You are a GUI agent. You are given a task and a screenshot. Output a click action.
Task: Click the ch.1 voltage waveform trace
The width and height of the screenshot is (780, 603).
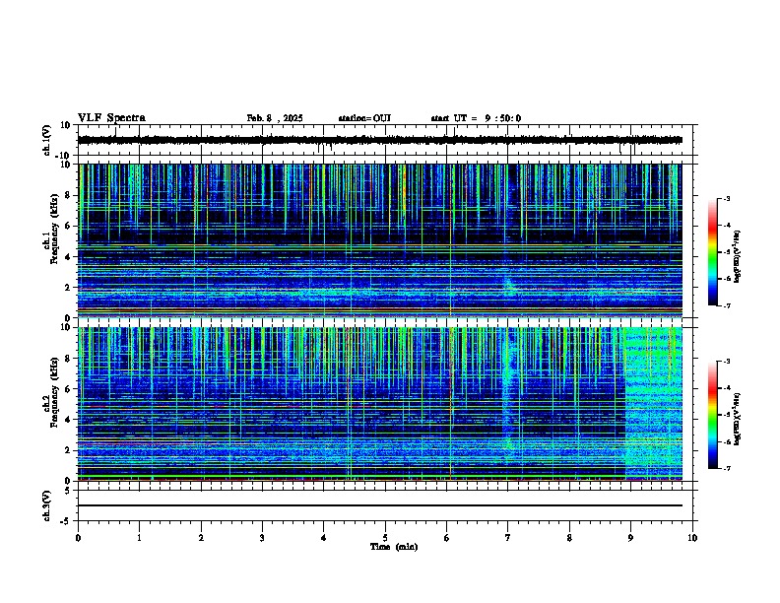click(x=380, y=140)
